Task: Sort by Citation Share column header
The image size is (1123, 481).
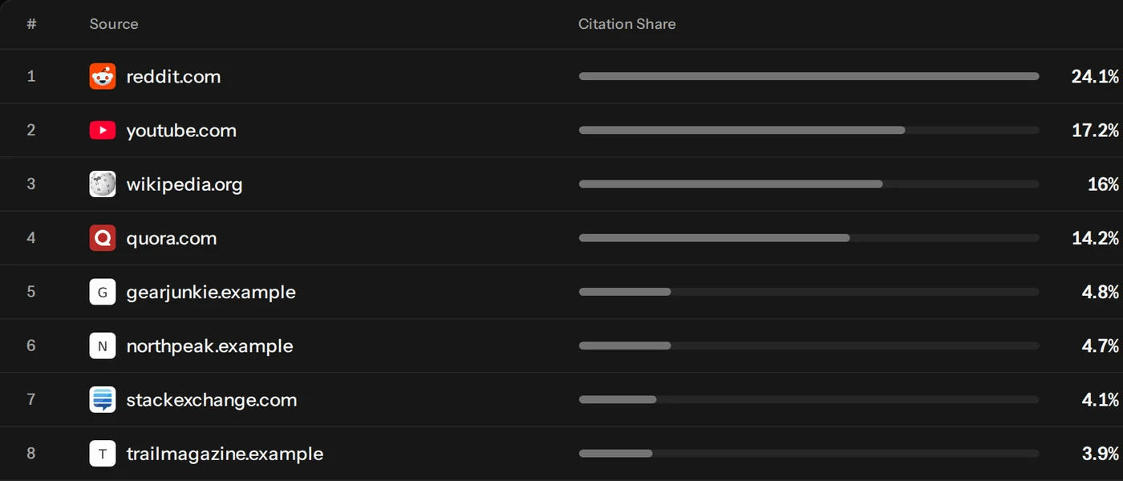Action: (x=626, y=24)
